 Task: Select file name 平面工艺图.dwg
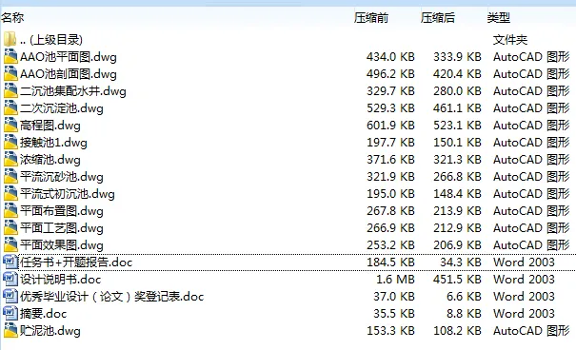click(62, 228)
